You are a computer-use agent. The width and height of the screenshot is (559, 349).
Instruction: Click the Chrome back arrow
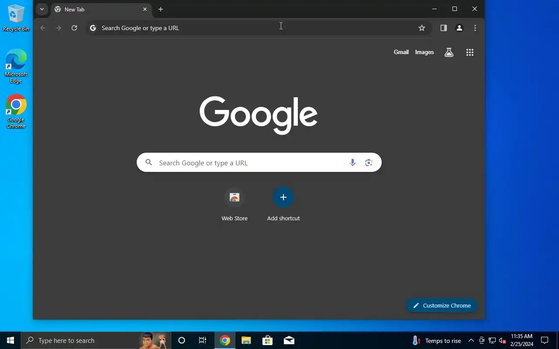tap(43, 28)
